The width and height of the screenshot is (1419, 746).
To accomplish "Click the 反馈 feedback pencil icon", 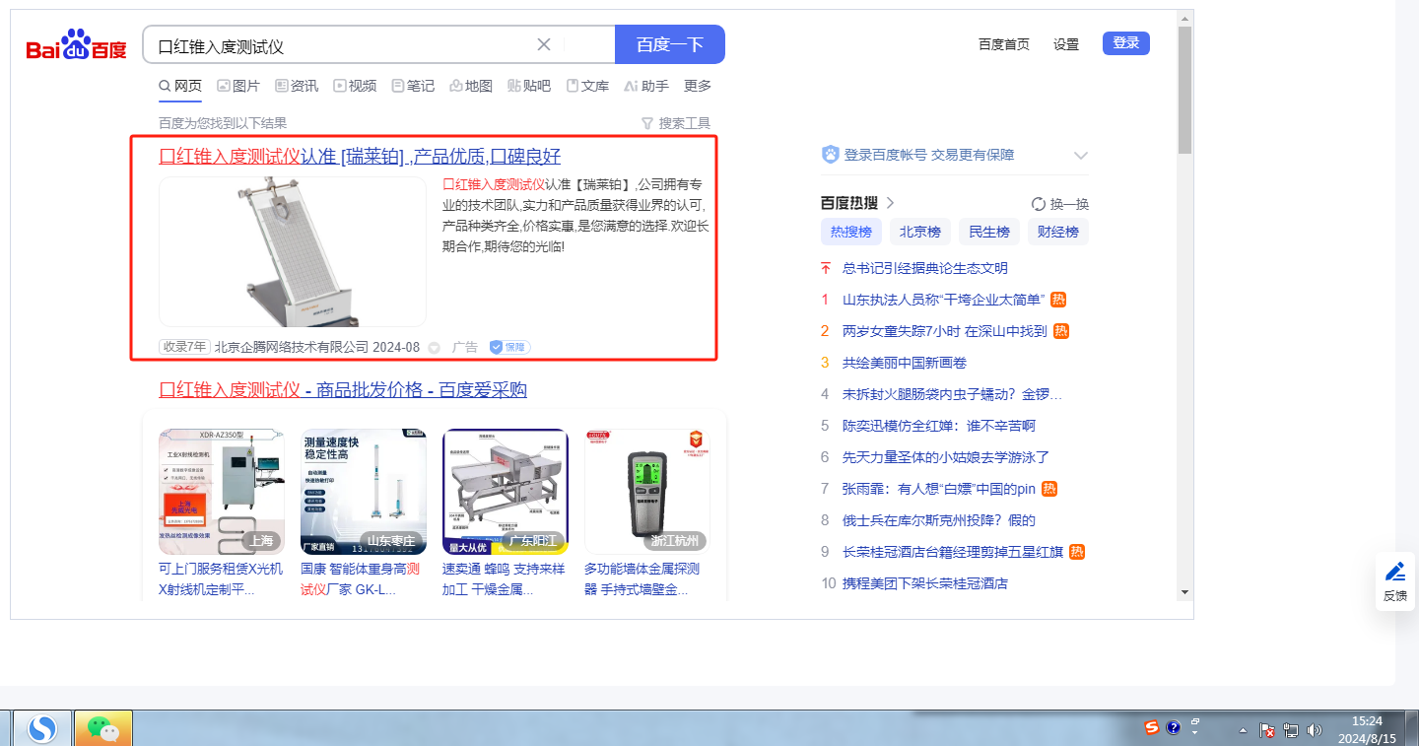I will coord(1395,572).
